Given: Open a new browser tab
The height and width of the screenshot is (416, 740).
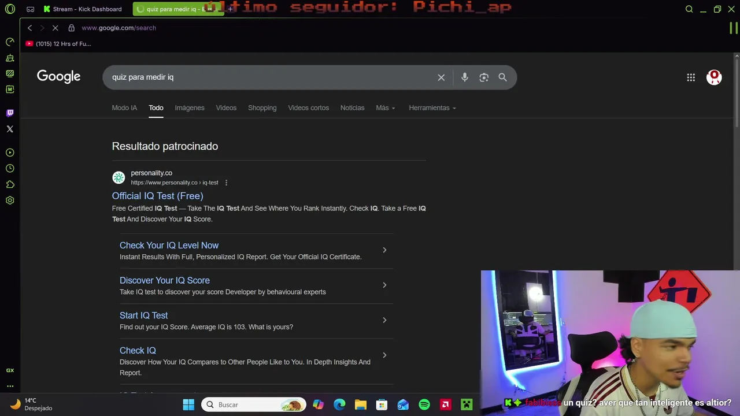Looking at the screenshot, I should click(230, 9).
